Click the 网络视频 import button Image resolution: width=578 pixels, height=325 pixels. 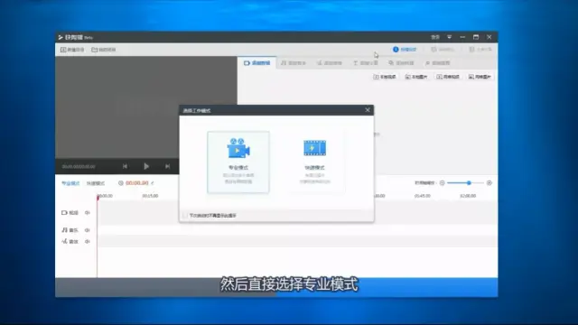pos(448,77)
